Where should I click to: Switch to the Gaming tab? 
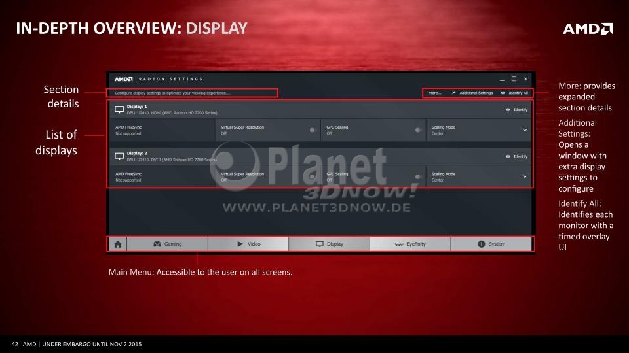tap(167, 244)
